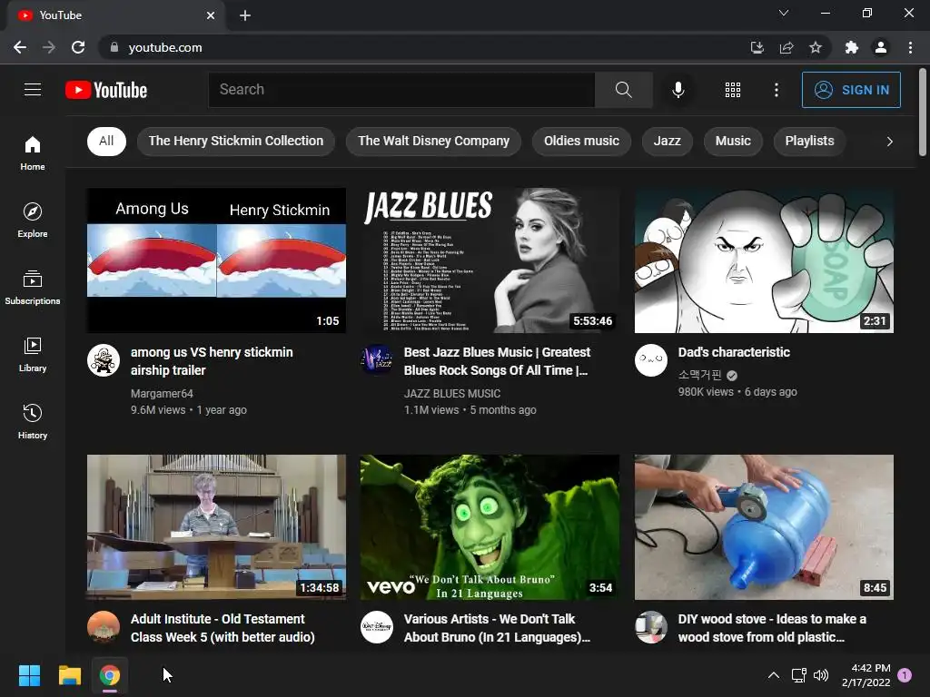930x697 pixels.
Task: Open DIY wood stove video title
Action: click(x=772, y=628)
